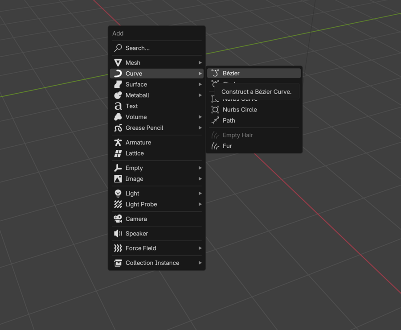Expand the Surface submenu arrow

[200, 84]
